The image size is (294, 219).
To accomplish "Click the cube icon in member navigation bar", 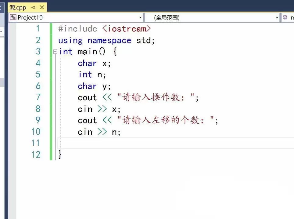I will [285, 17].
